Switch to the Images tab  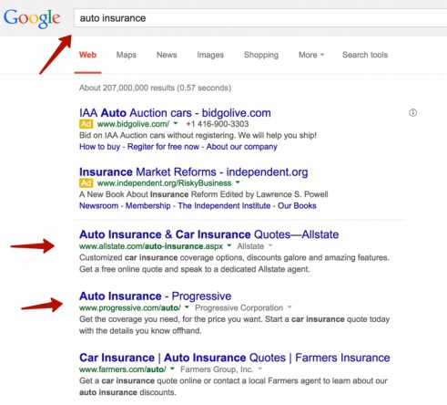[x=210, y=55]
